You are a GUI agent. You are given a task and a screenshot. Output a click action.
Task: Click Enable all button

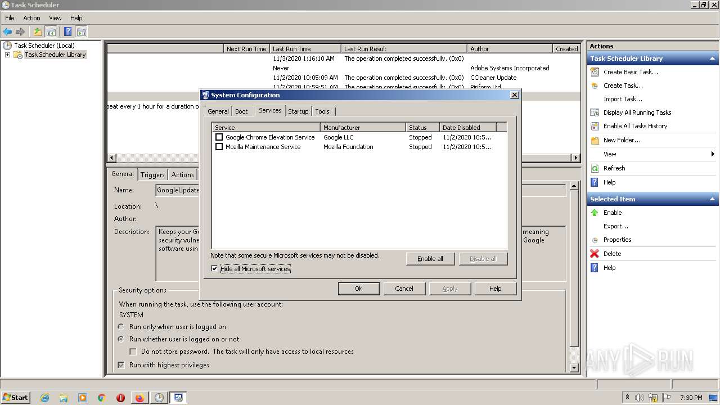pyautogui.click(x=430, y=259)
